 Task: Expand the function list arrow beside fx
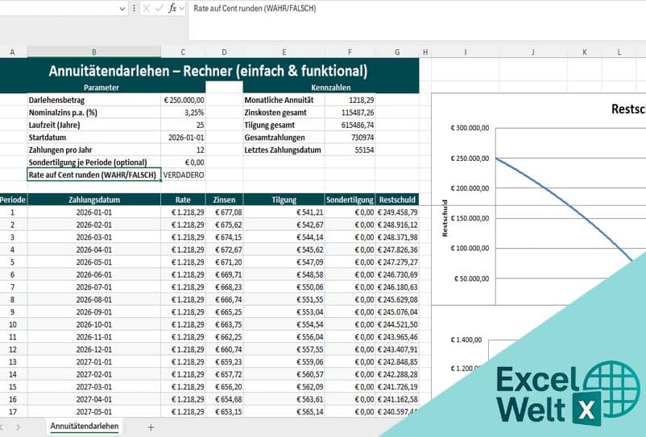click(182, 8)
